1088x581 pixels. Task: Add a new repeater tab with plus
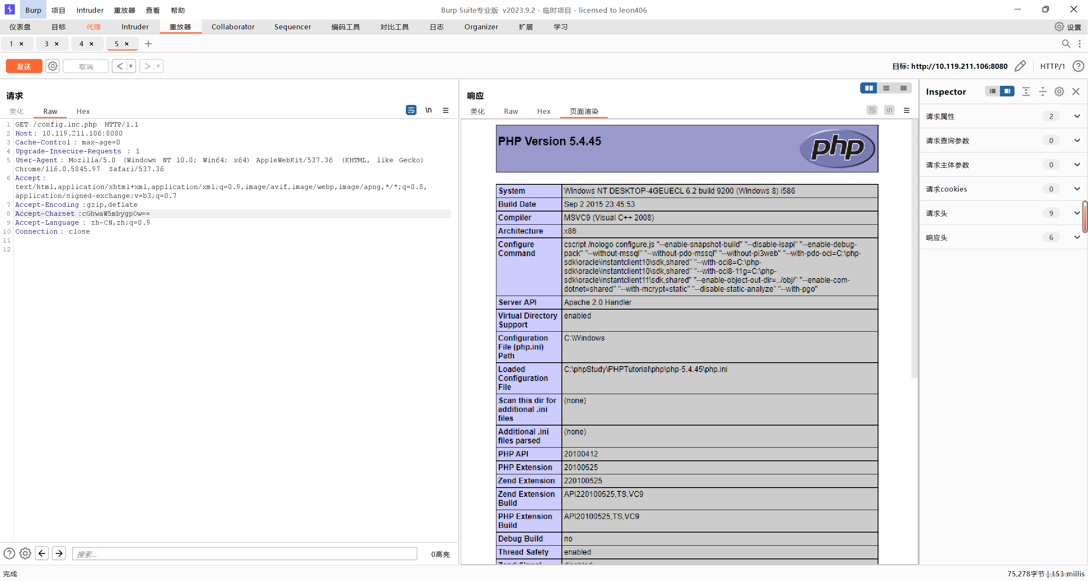pyautogui.click(x=148, y=44)
